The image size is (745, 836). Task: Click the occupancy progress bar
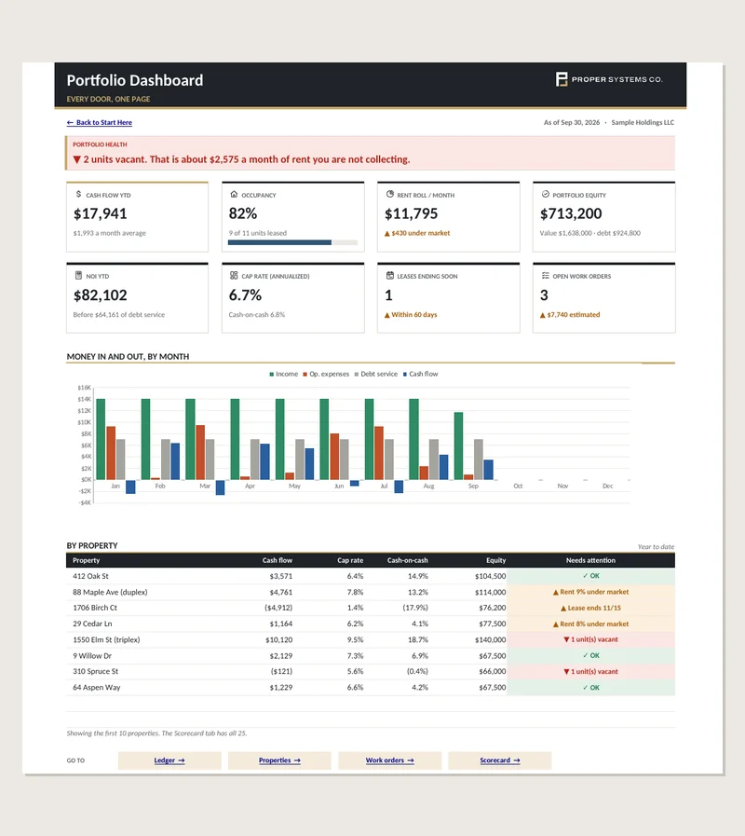click(292, 242)
